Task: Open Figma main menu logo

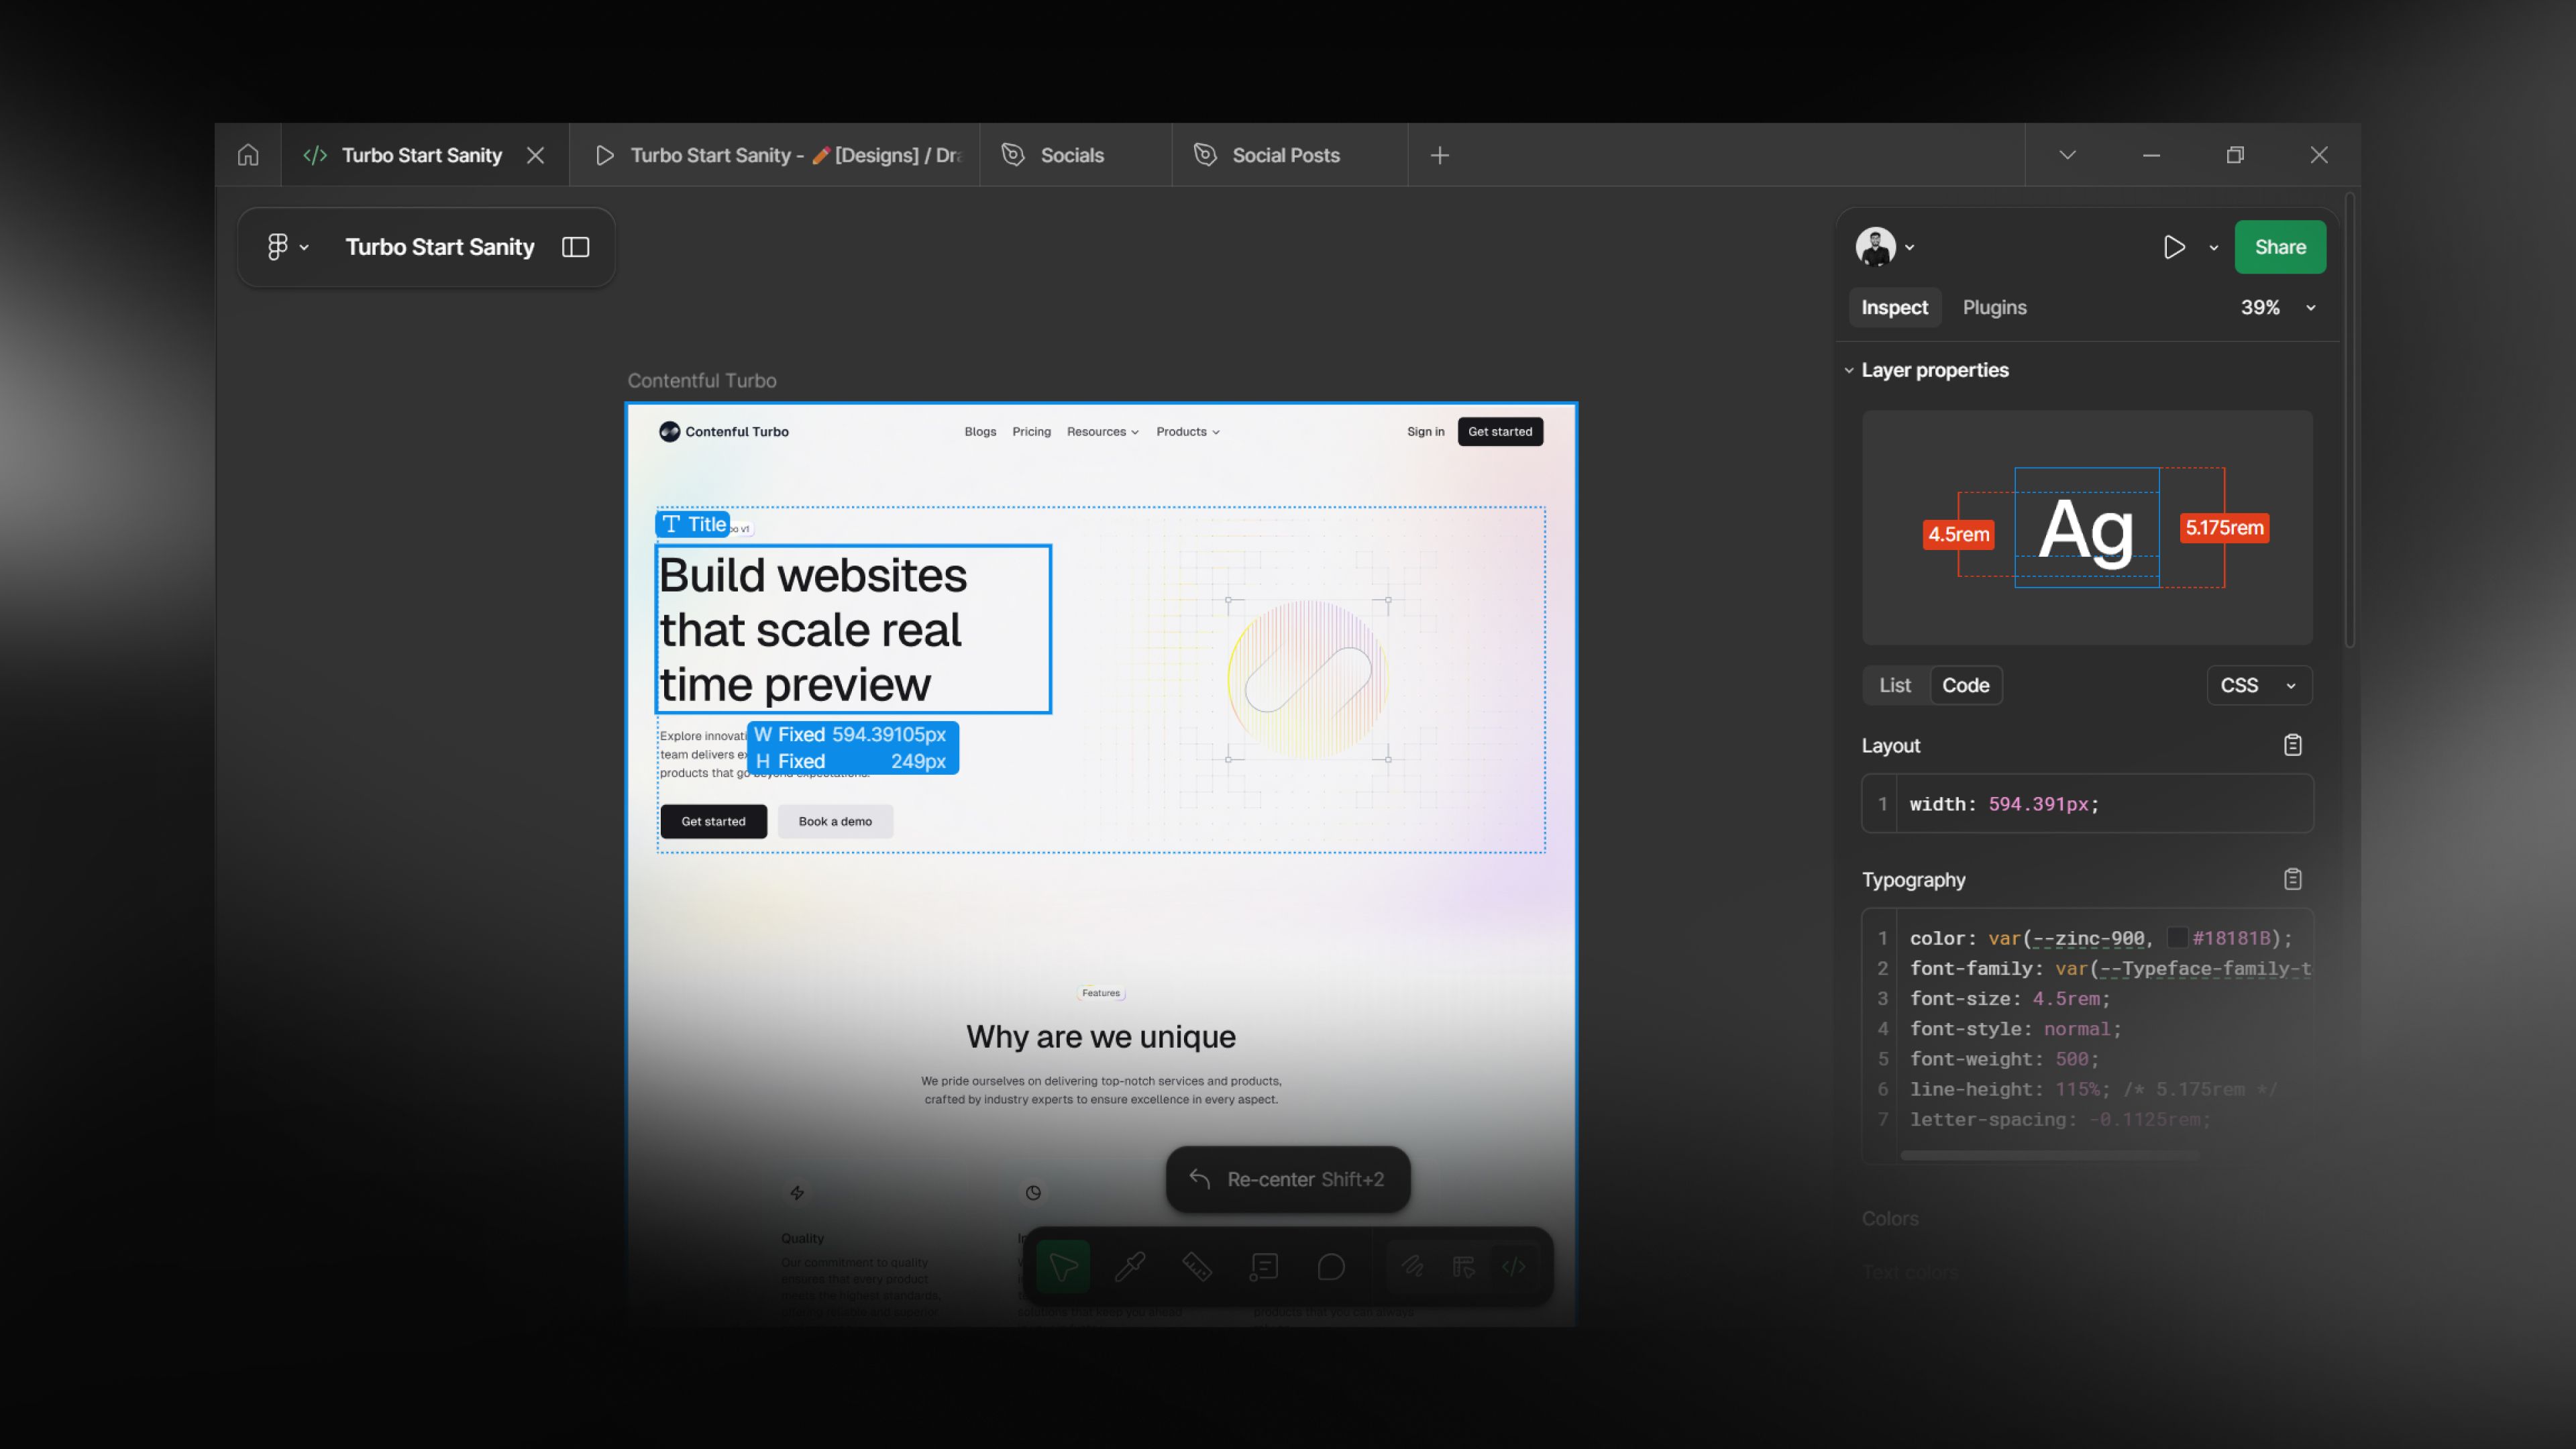Action: pyautogui.click(x=278, y=247)
